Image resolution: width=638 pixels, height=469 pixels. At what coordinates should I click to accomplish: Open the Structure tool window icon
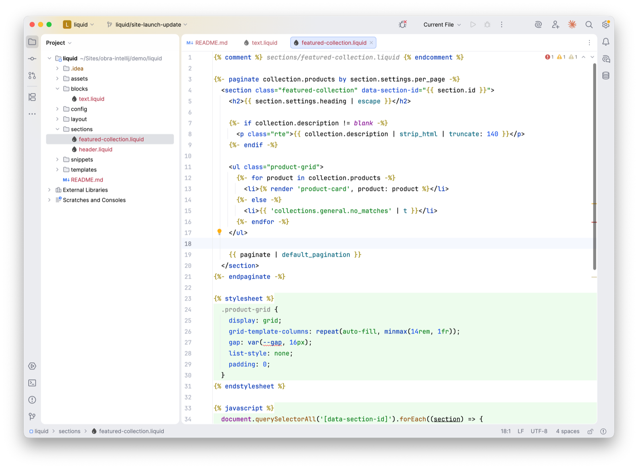click(x=32, y=97)
